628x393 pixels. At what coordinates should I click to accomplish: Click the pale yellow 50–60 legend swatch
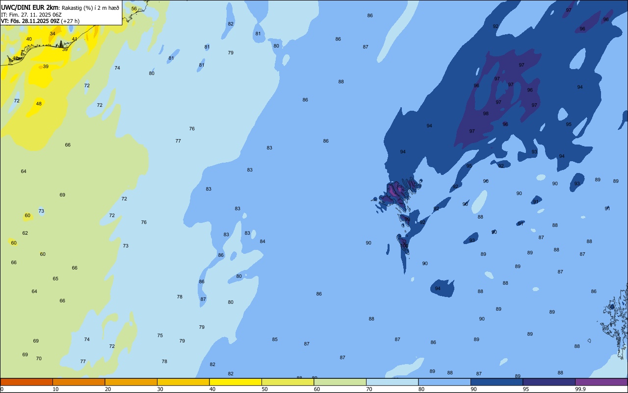click(x=288, y=382)
